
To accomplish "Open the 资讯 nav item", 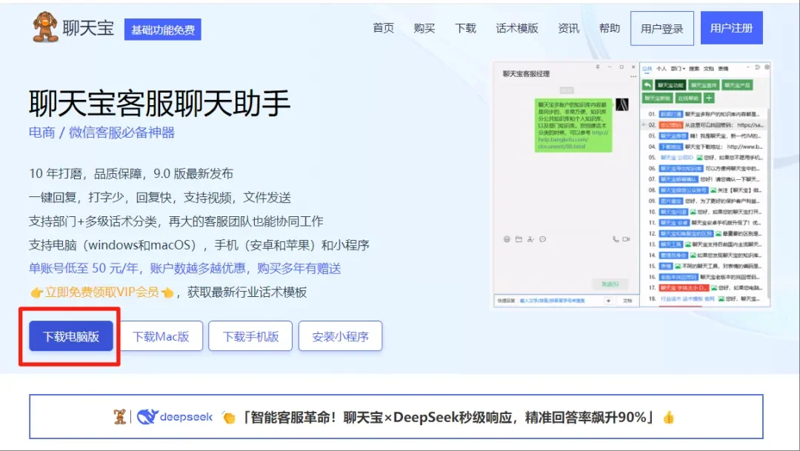I will (x=568, y=28).
